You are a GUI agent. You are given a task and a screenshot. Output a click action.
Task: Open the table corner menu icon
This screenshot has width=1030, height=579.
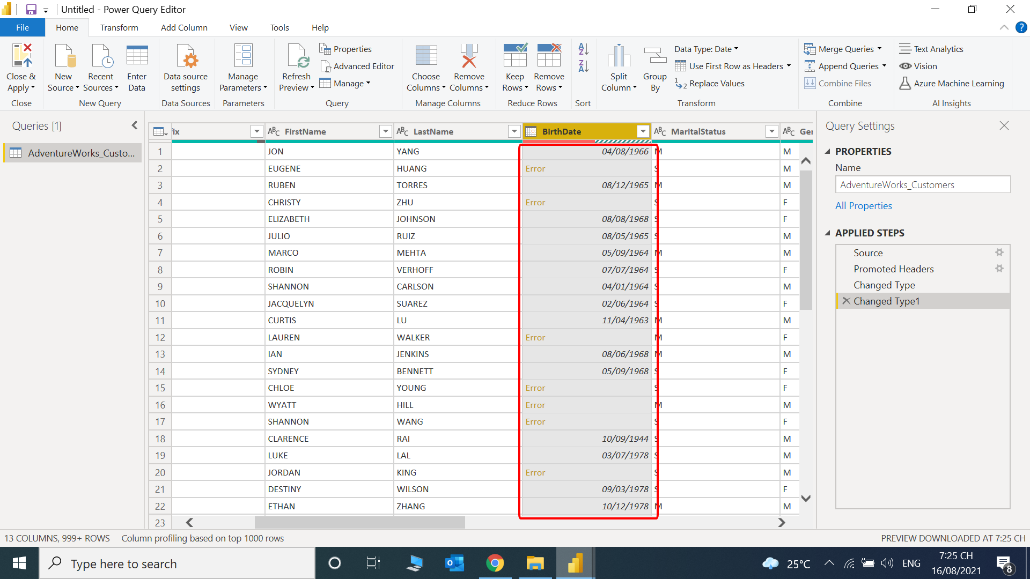point(160,131)
